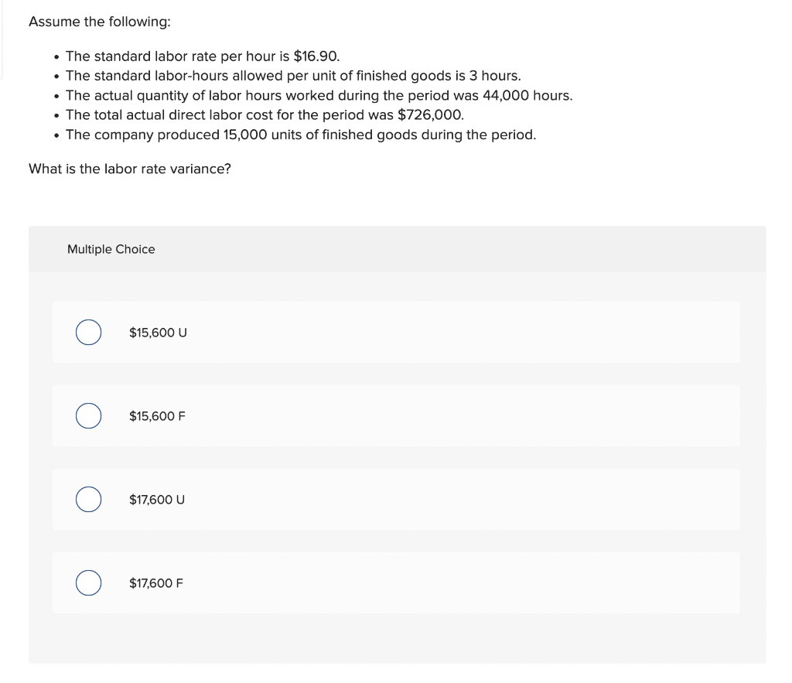792x683 pixels.
Task: Choose the answer option labeled $17,600 U
Action: tap(157, 499)
